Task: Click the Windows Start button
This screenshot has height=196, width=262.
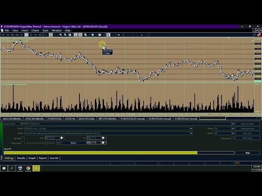Action: (4, 168)
